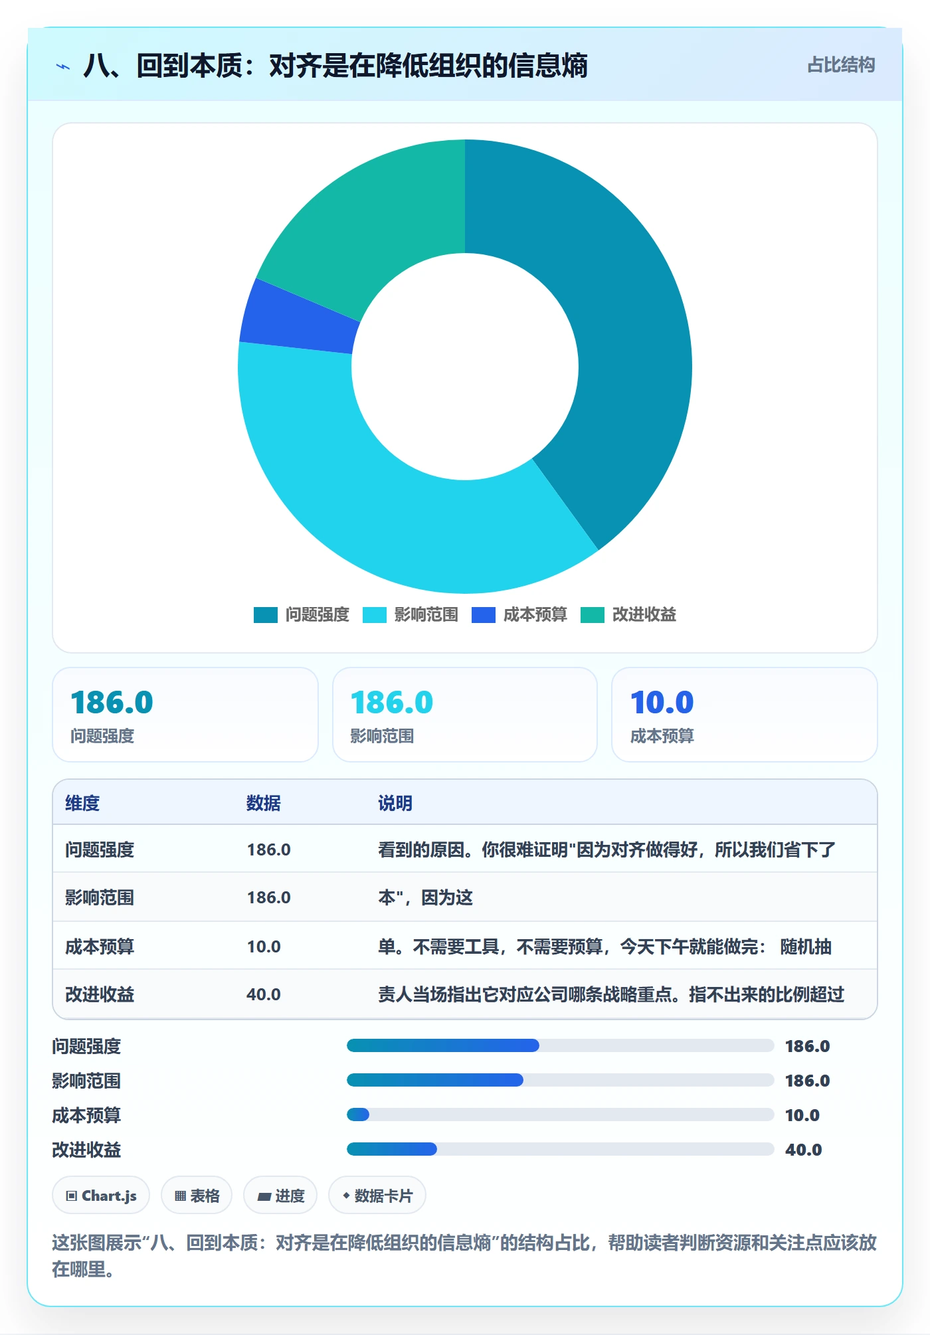
Task: Click the description starting 看到的原因
Action: pos(606,849)
